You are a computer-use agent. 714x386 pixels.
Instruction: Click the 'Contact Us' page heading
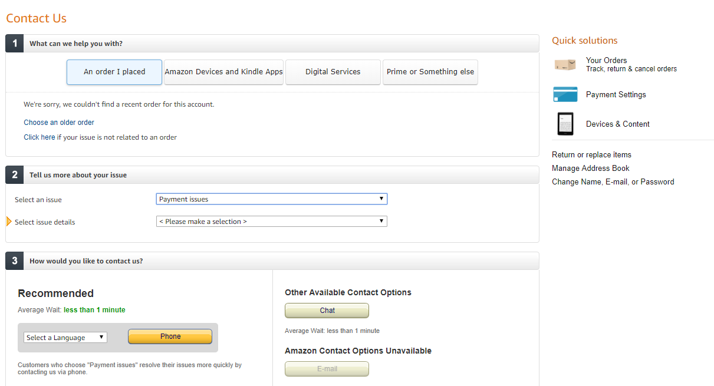37,18
